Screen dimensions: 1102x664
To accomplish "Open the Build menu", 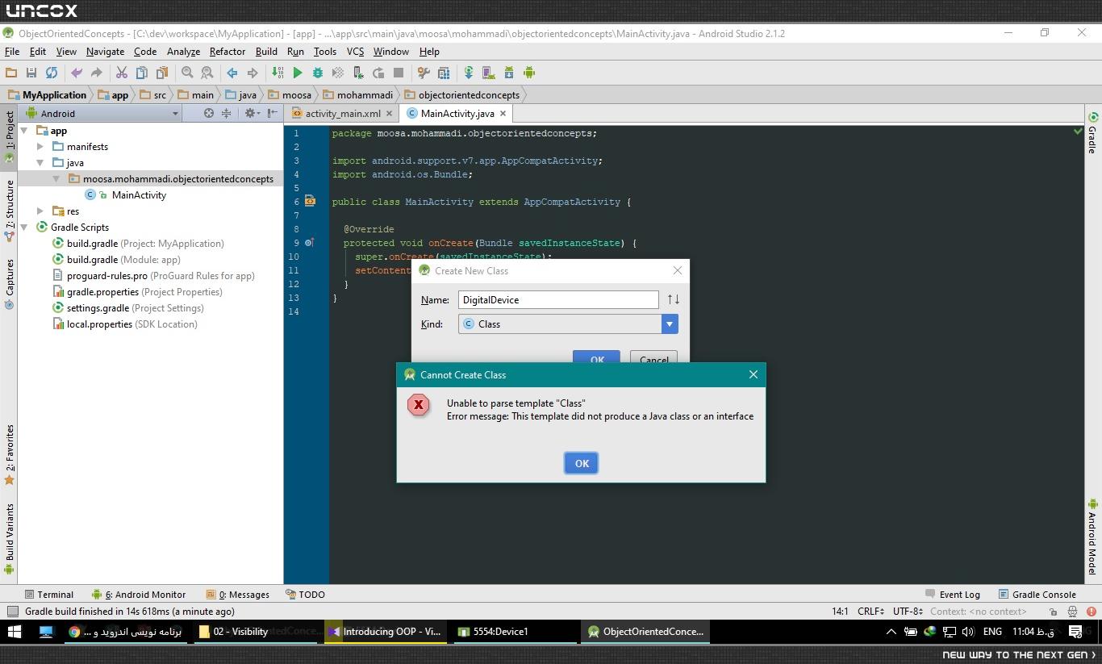I will pos(266,51).
